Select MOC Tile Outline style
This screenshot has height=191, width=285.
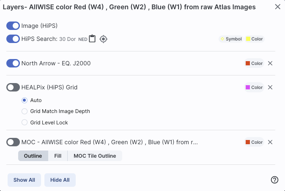click(x=95, y=156)
